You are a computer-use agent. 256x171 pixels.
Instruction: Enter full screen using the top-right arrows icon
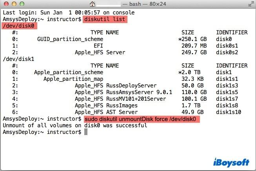[250, 5]
